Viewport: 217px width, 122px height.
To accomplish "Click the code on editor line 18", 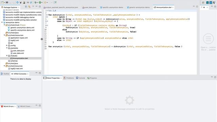I will [115, 47].
